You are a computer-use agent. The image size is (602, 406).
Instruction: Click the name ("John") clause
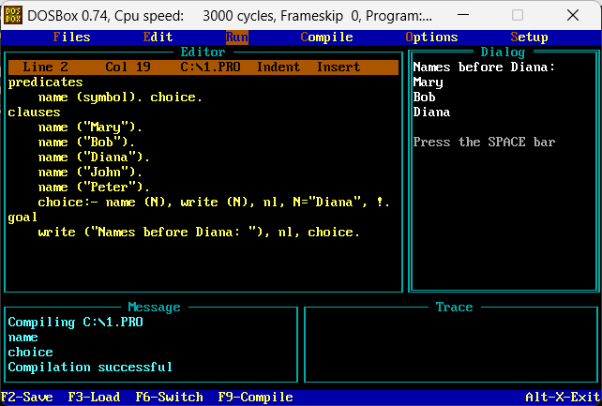click(x=90, y=172)
